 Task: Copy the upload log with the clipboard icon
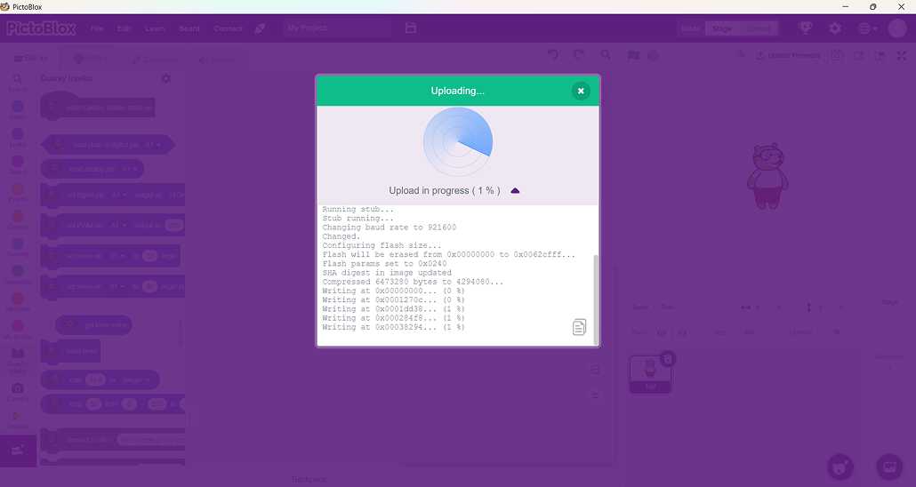(579, 327)
